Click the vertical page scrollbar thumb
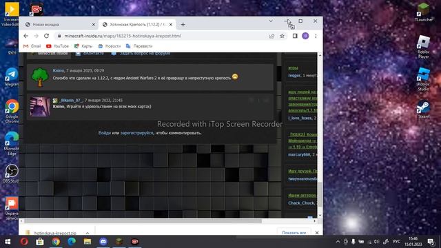Screen dimensions: 441x248 (x=320, y=194)
